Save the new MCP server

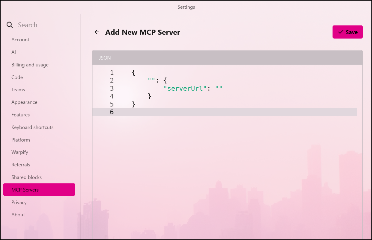(347, 32)
